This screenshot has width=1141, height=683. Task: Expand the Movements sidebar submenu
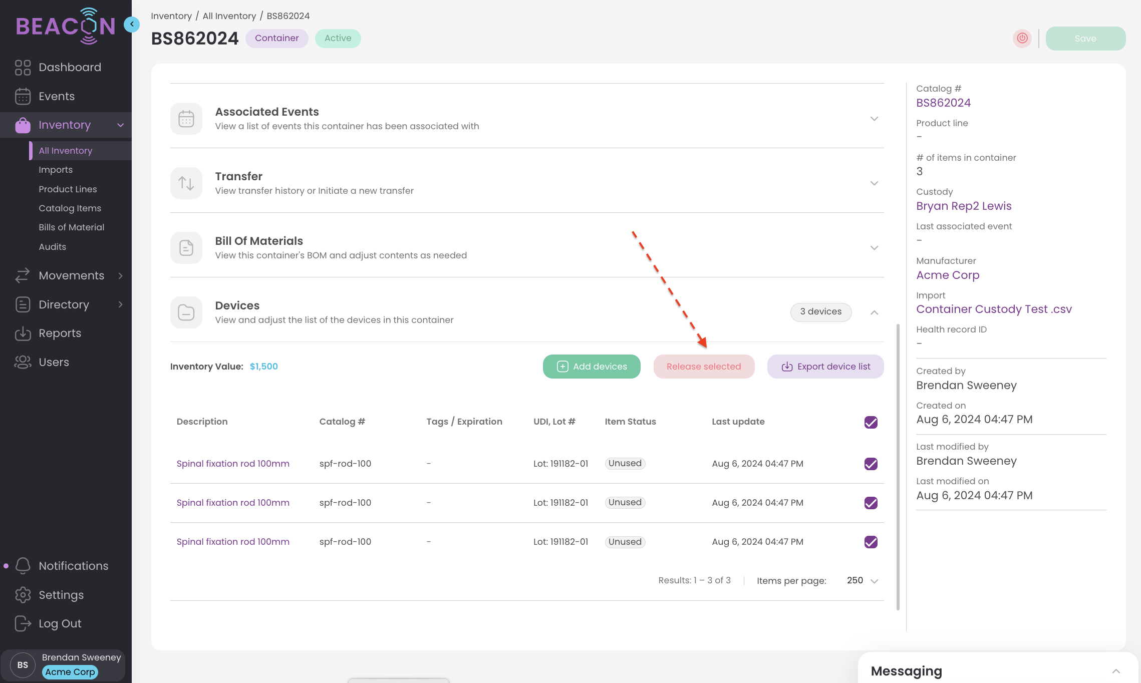pyautogui.click(x=120, y=275)
